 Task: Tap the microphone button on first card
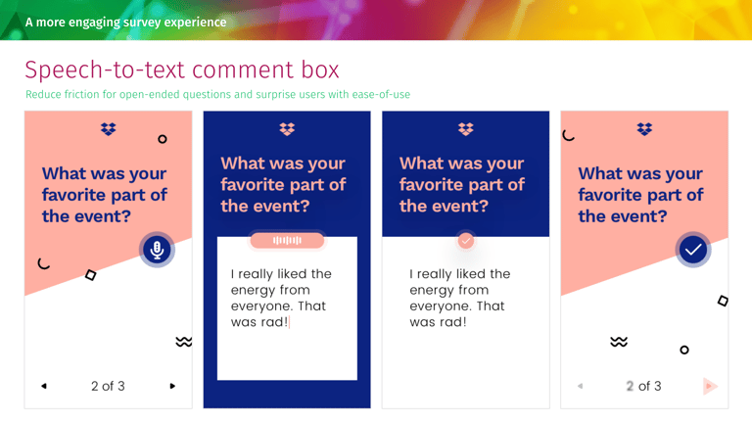156,250
